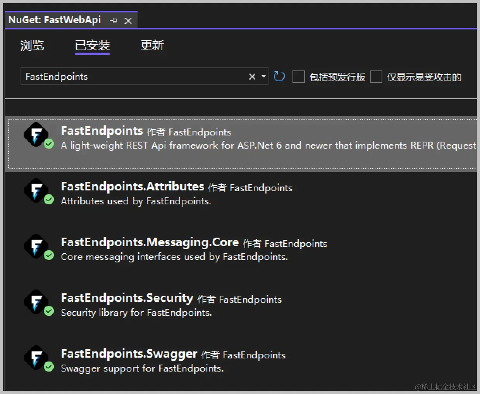Screen dimensions: 480x394
Task: Click the FastEndpoints.Security package icon
Action: [x=36, y=302]
